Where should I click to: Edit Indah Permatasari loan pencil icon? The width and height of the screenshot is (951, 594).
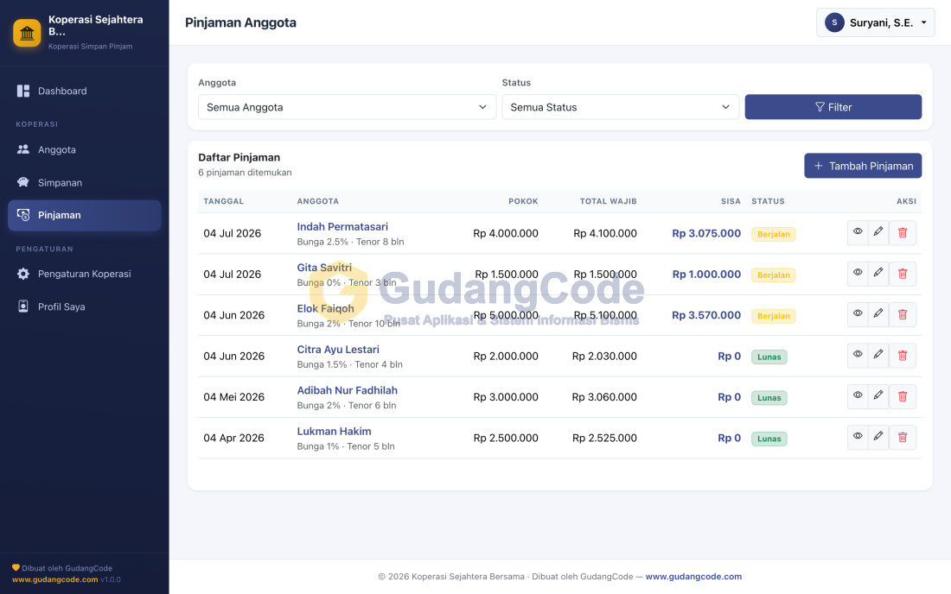(878, 232)
